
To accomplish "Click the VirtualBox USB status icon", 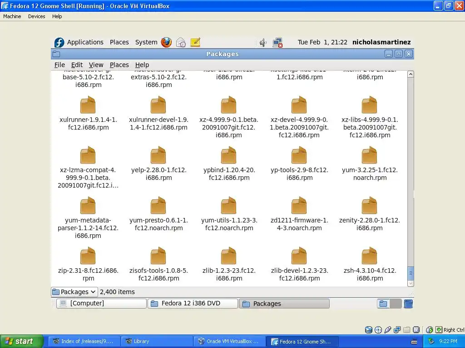I will (388, 330).
